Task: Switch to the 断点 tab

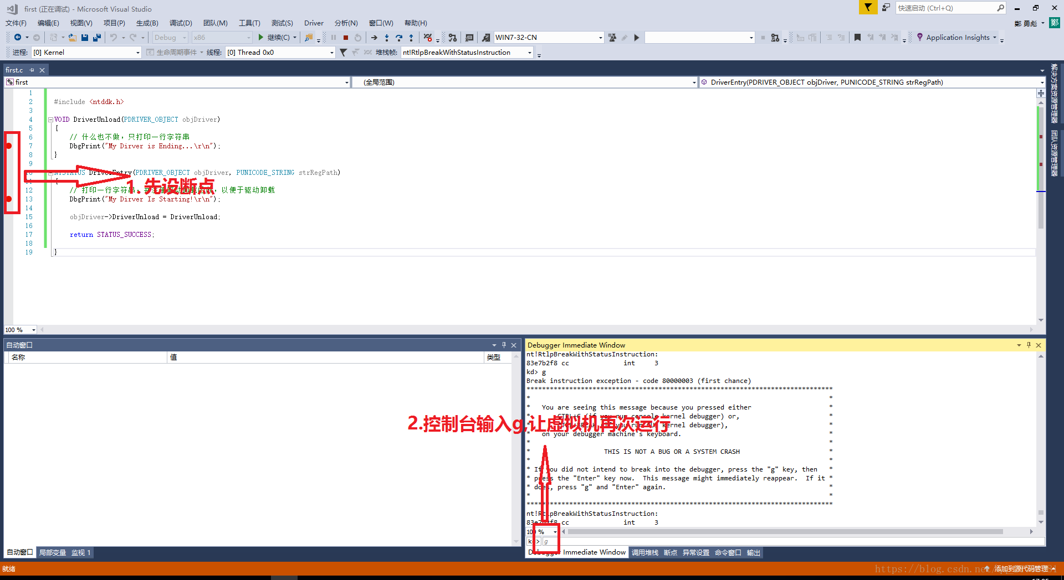Action: (x=671, y=552)
